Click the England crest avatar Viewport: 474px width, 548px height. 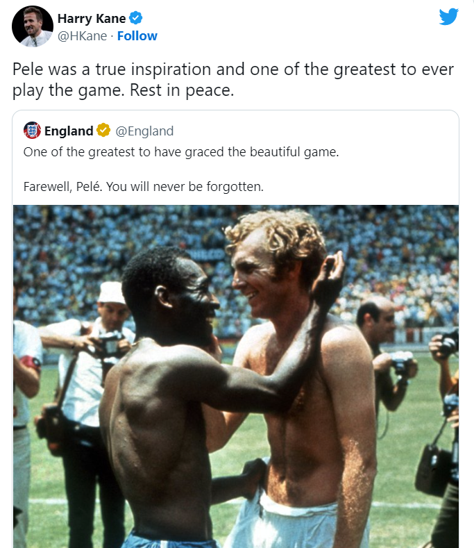click(32, 131)
